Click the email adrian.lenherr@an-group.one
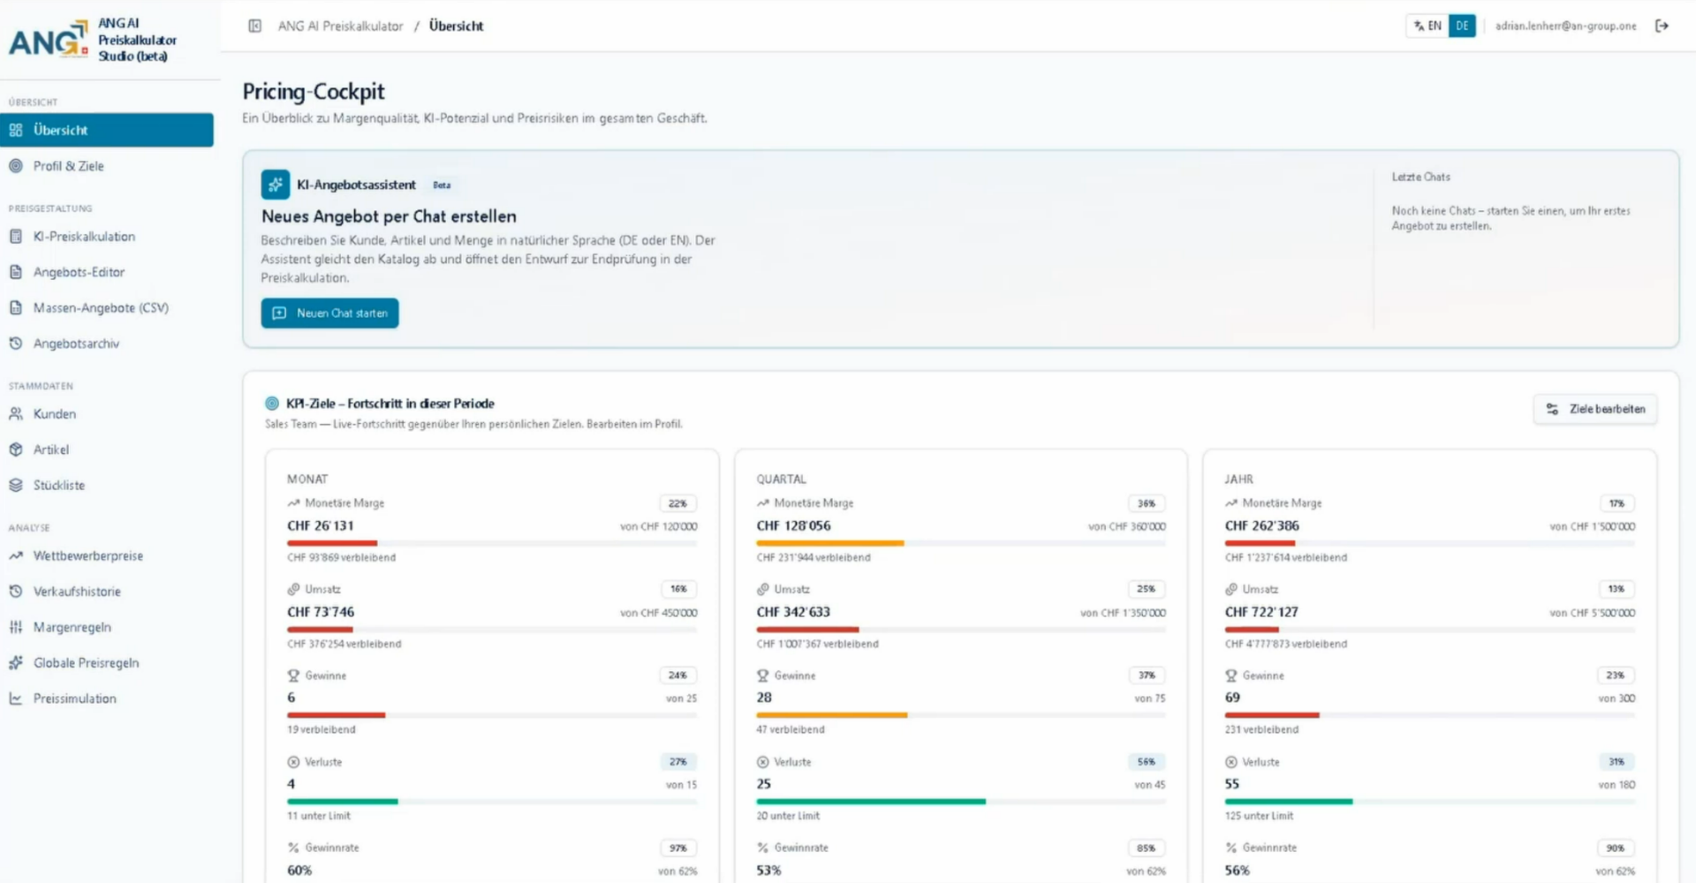Screen dimensions: 1696x883 pyautogui.click(x=1565, y=26)
